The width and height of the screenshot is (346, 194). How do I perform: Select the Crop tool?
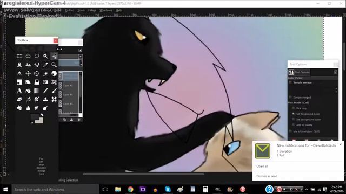tap(45, 73)
